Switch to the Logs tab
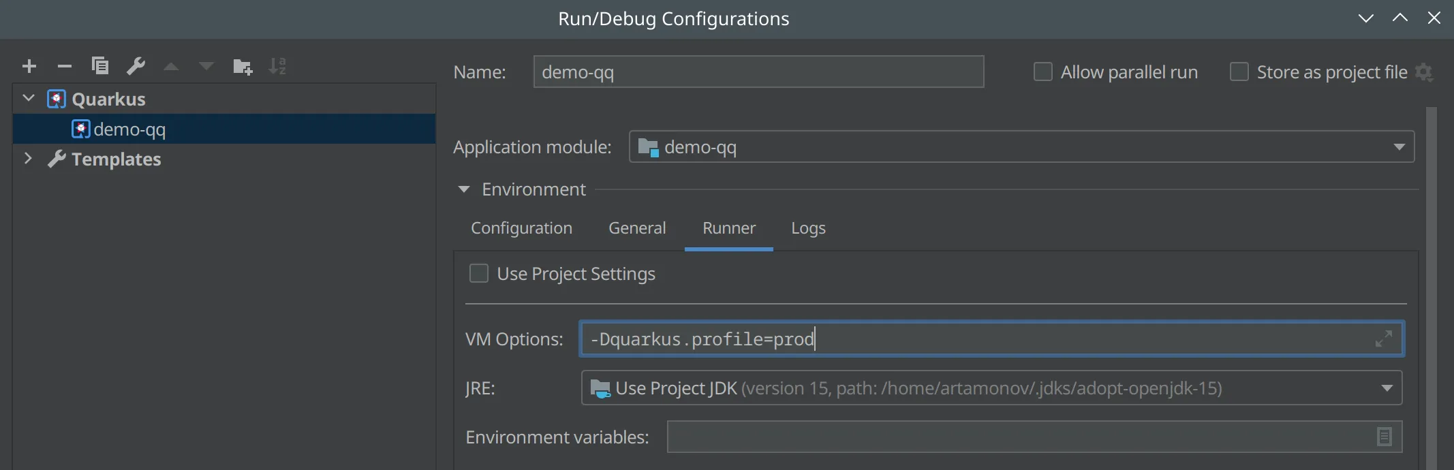1454x470 pixels. click(x=808, y=228)
